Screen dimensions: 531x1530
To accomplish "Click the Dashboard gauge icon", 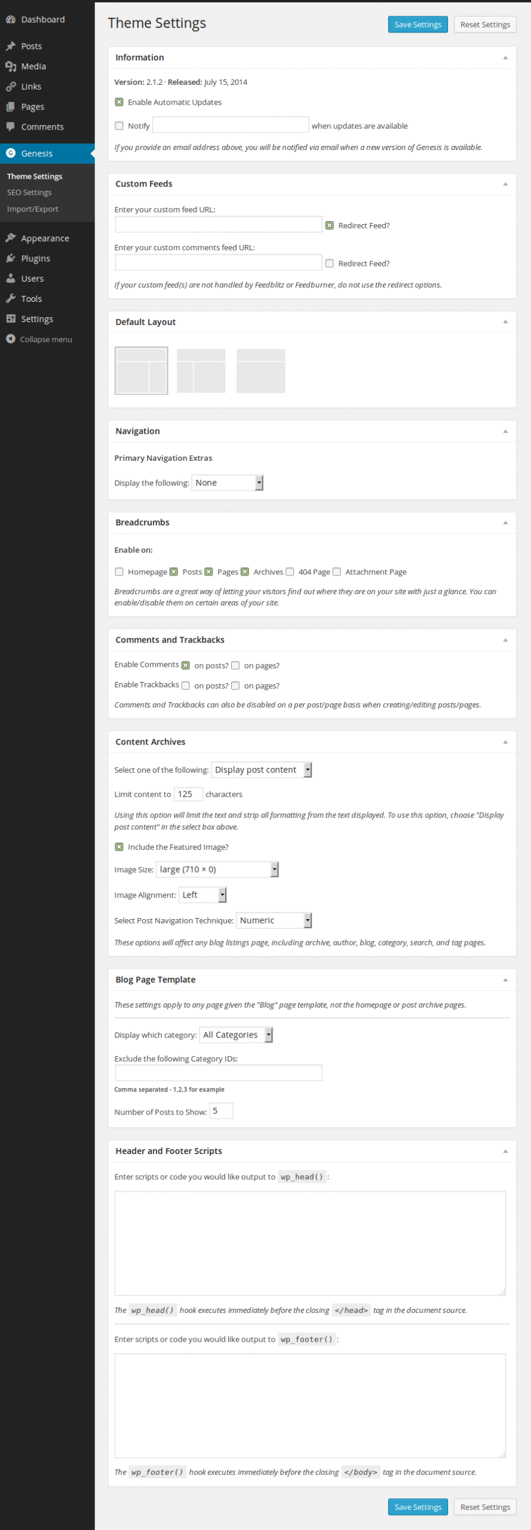I will [11, 20].
